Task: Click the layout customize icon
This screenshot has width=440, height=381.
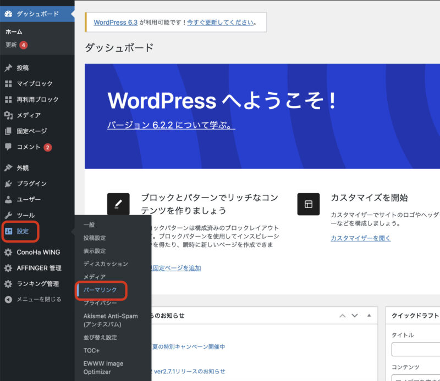Action: coord(309,204)
